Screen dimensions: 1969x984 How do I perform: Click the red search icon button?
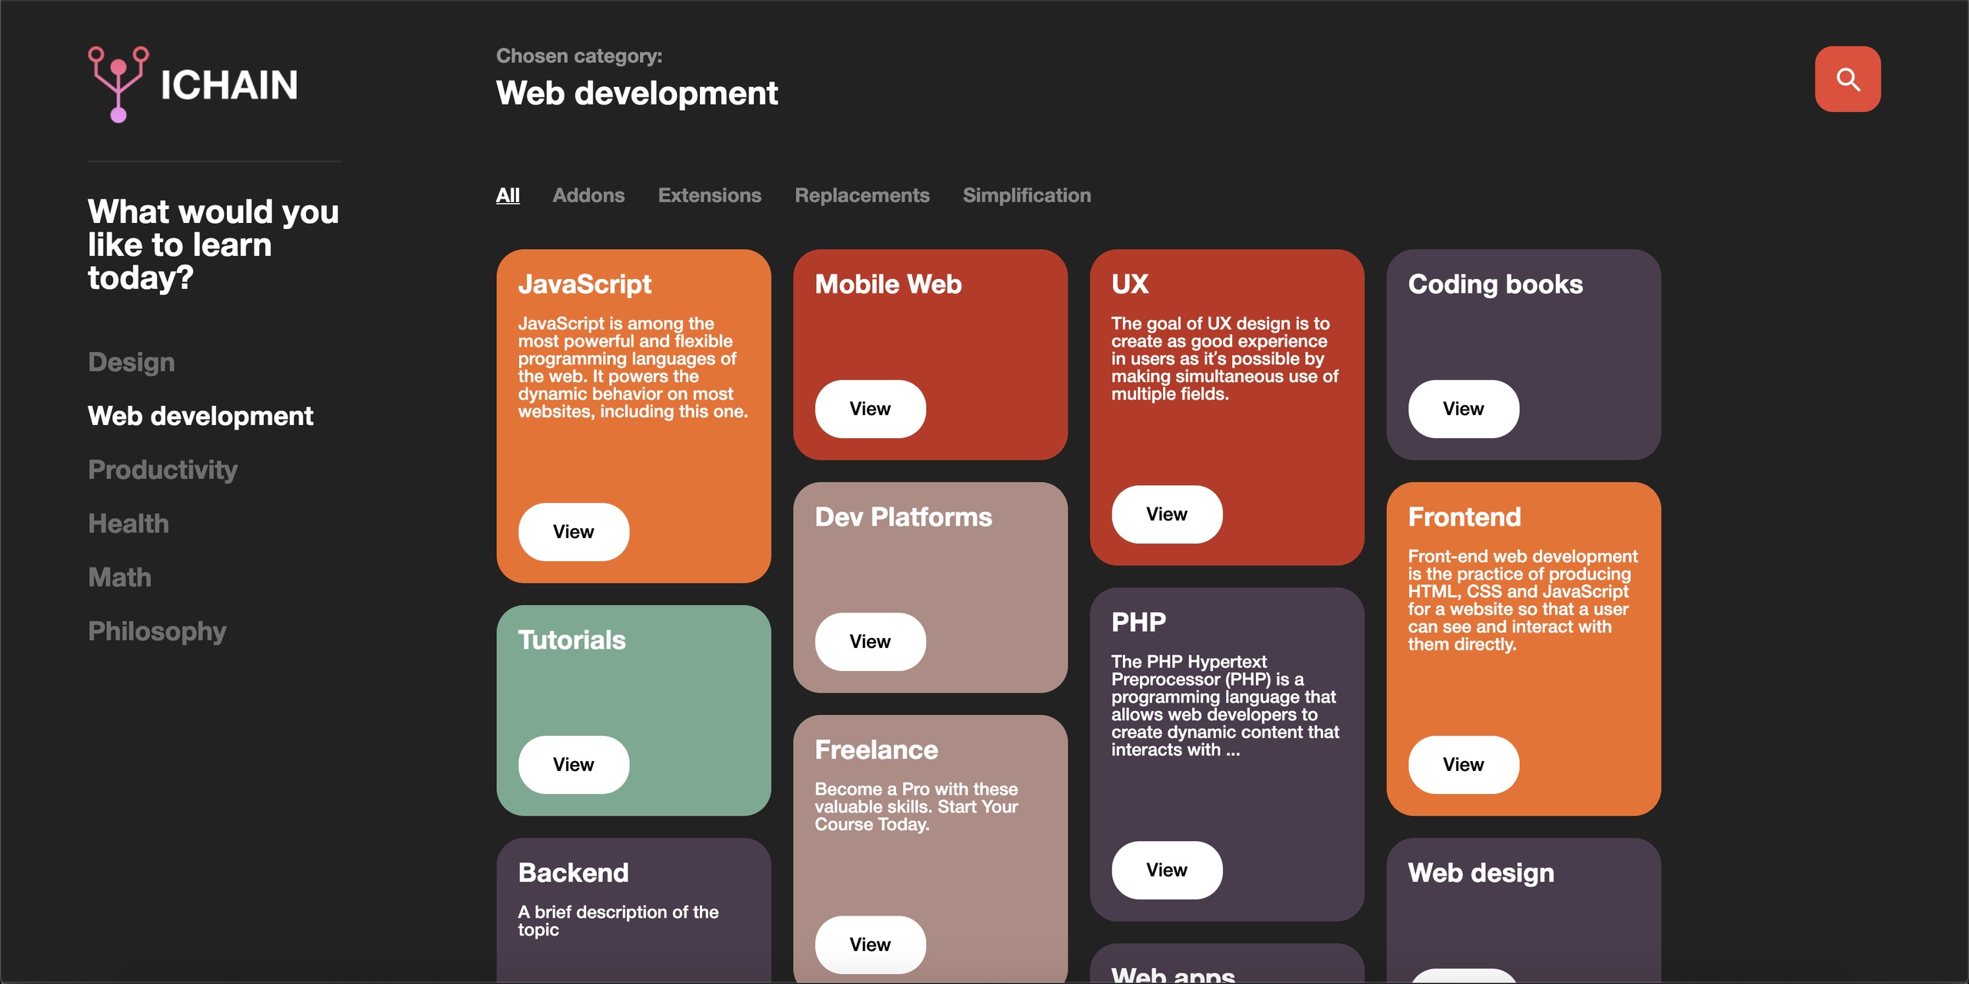click(1847, 79)
